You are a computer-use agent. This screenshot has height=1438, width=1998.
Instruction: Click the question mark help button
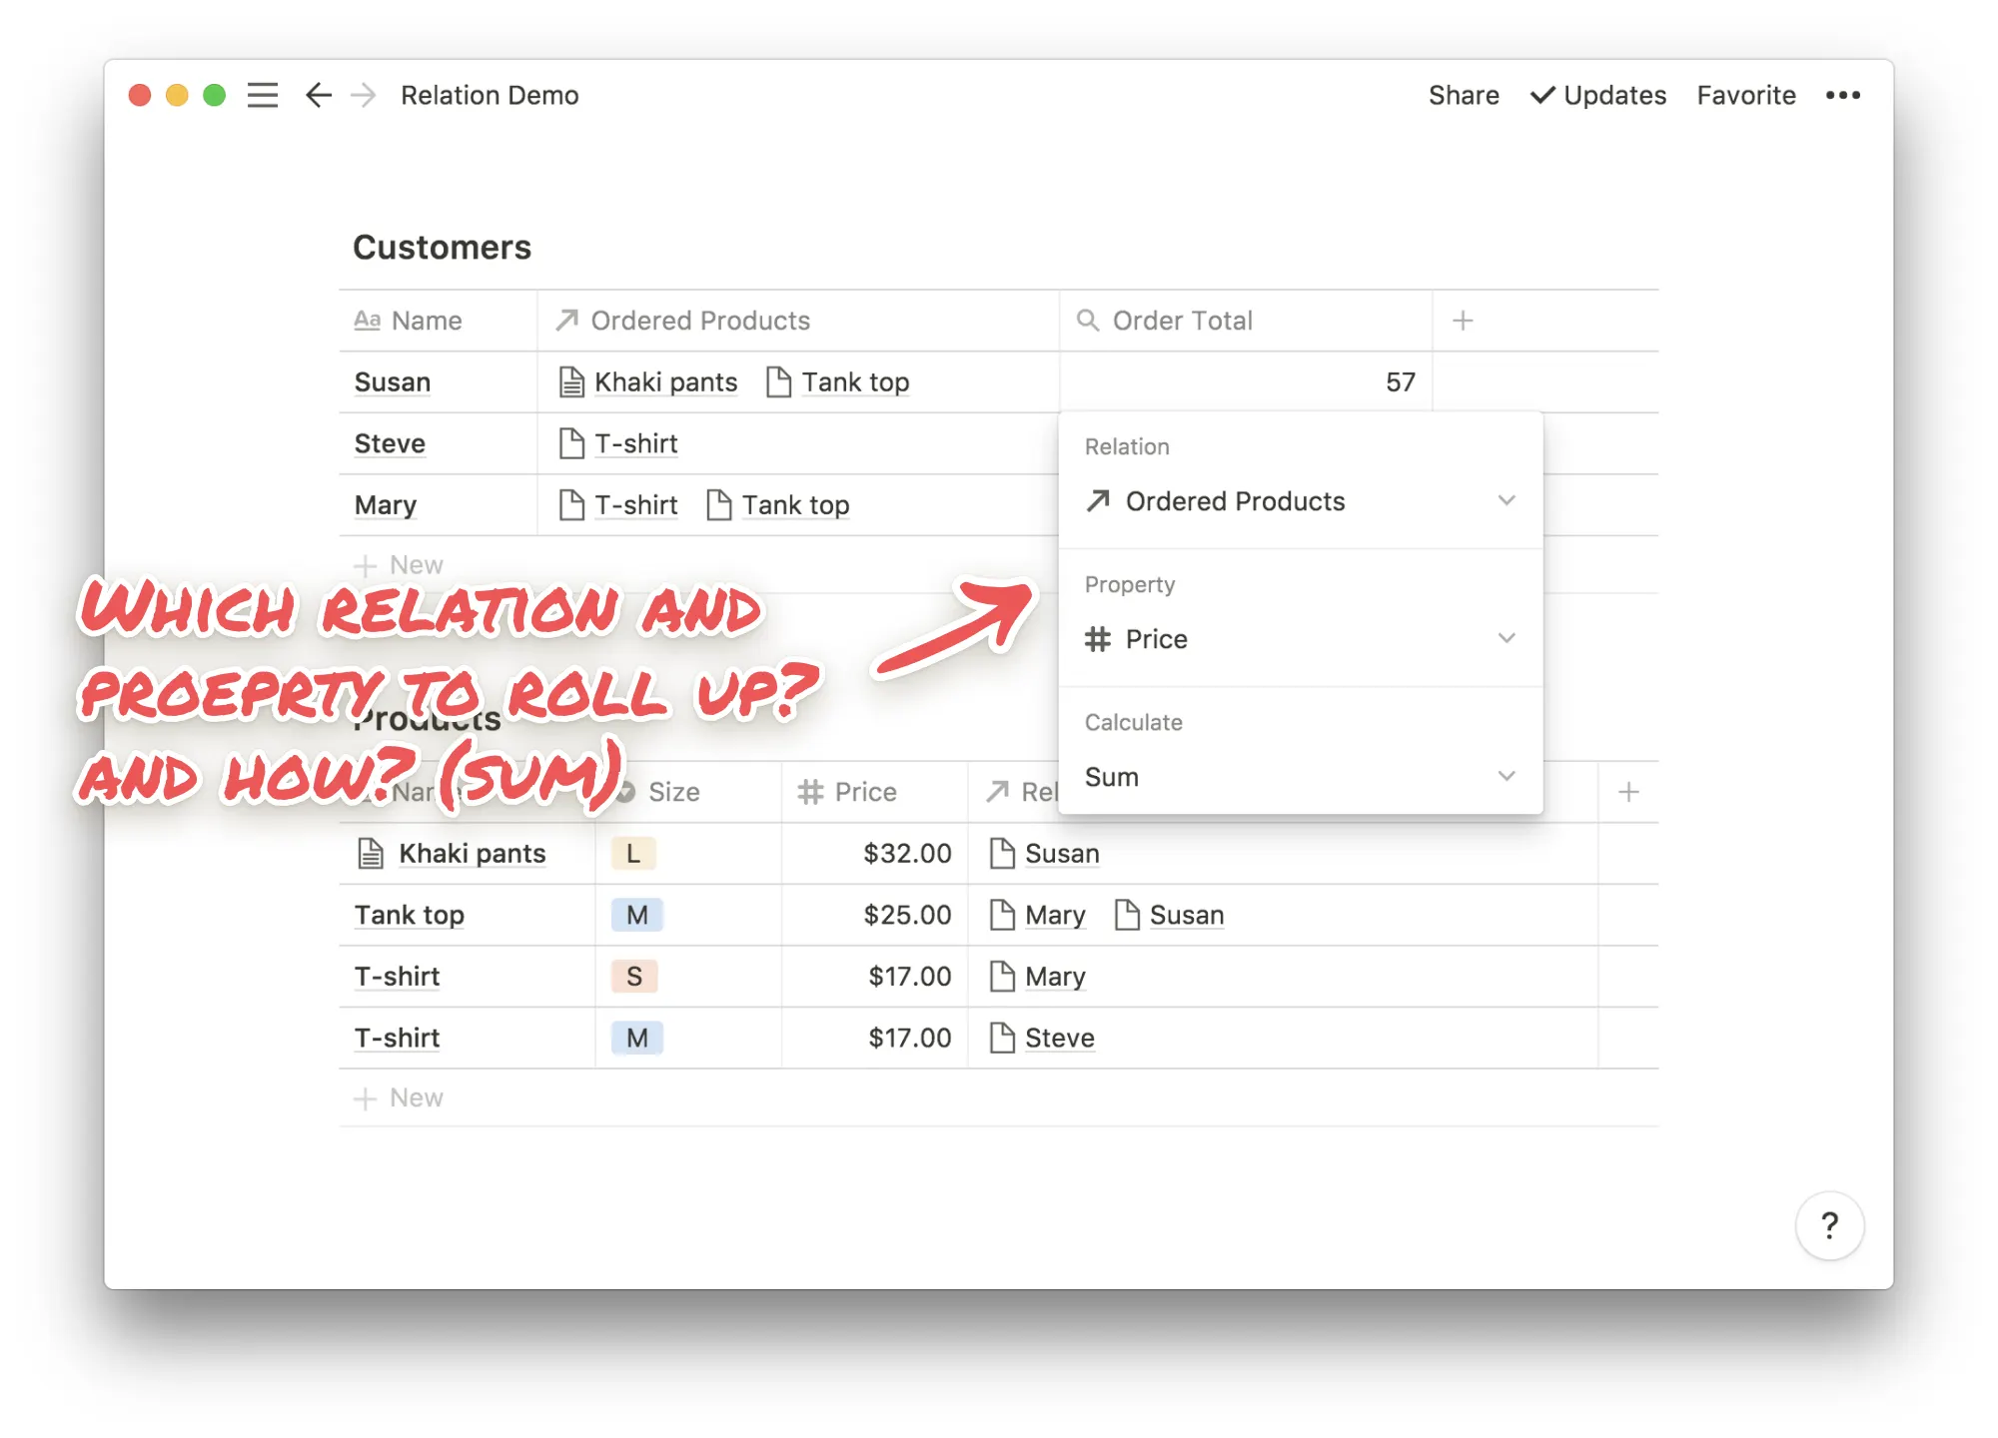[x=1828, y=1225]
